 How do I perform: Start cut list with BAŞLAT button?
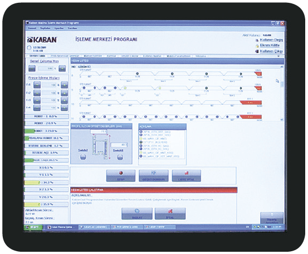pyautogui.click(x=137, y=214)
